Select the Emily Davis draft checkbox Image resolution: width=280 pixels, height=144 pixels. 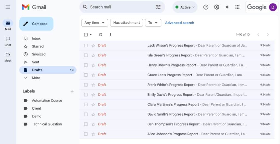click(86, 95)
